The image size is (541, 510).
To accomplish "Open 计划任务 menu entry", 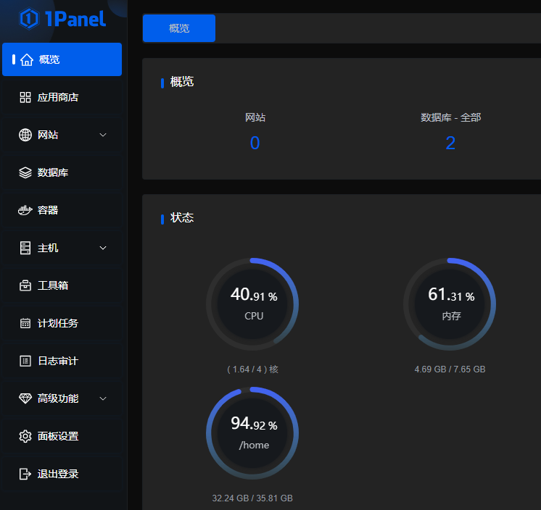I will point(62,323).
